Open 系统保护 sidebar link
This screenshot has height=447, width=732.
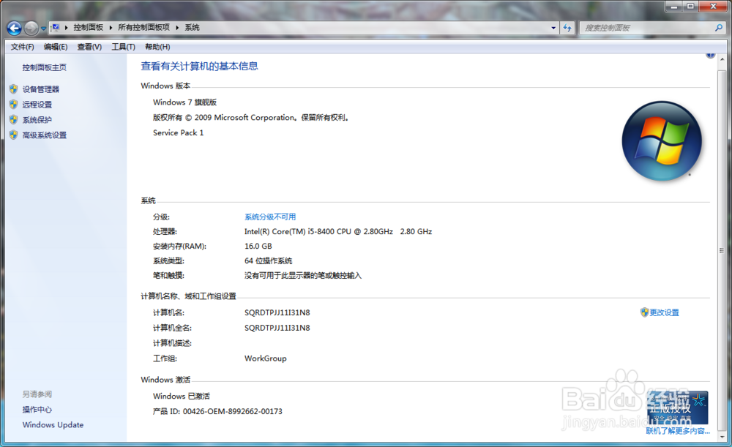point(37,120)
